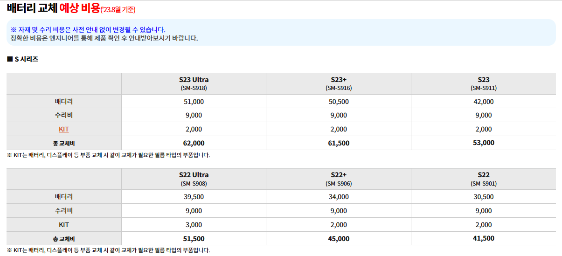This screenshot has height=256, width=562.
Task: Click the S23+ 수리비 value 9,000
Action: (339, 115)
